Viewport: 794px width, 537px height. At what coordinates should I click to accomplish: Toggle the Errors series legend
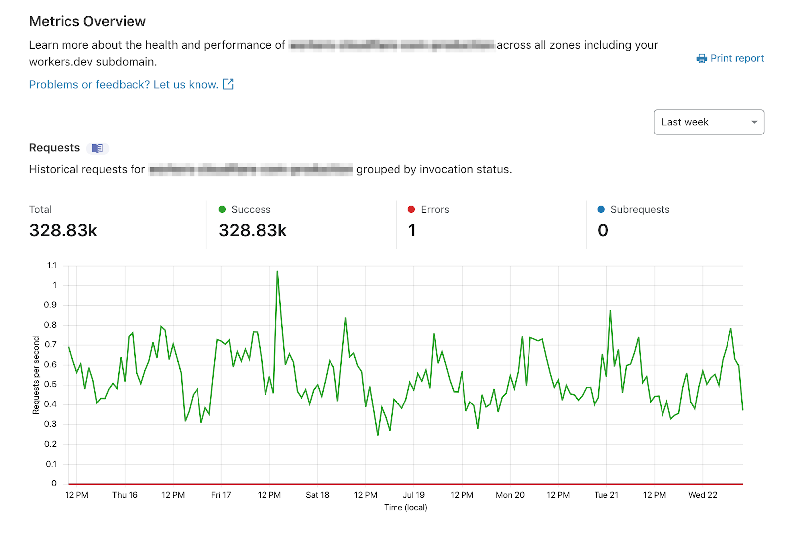435,209
